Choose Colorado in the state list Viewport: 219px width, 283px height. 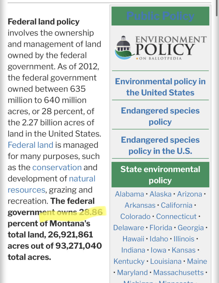click(x=137, y=216)
